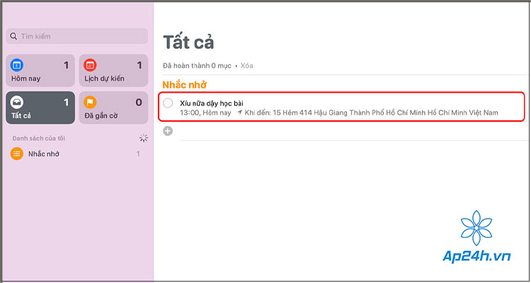The width and height of the screenshot is (531, 283).
Task: Click the Tất cả page title
Action: point(188,42)
